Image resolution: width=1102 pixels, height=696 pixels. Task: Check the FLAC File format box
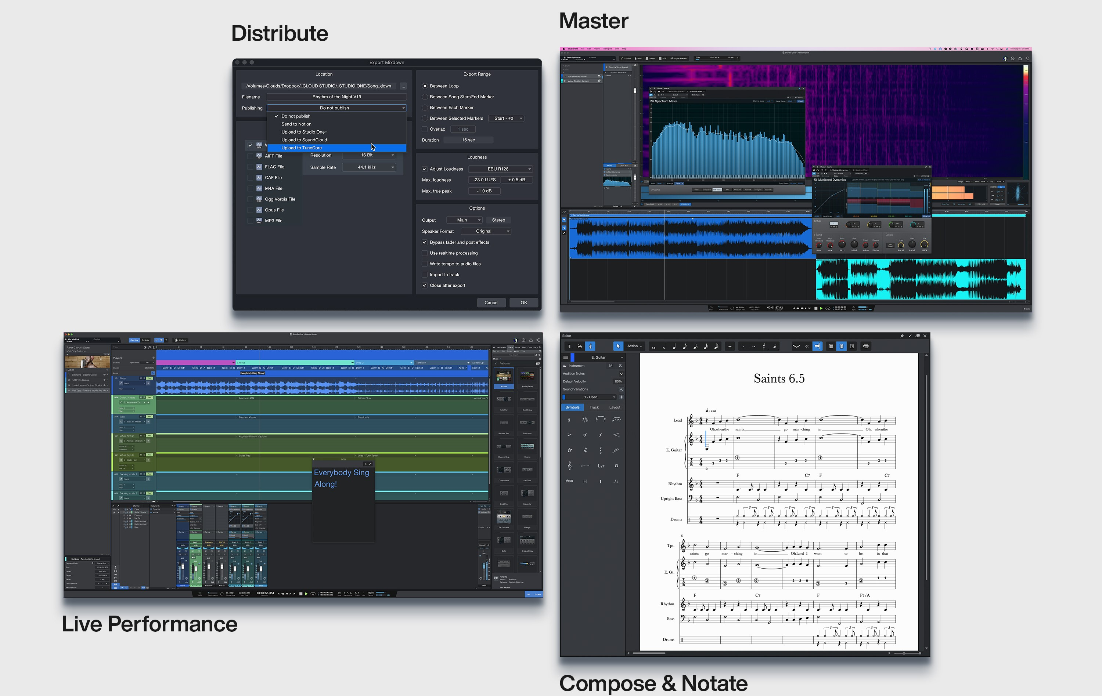coord(250,167)
